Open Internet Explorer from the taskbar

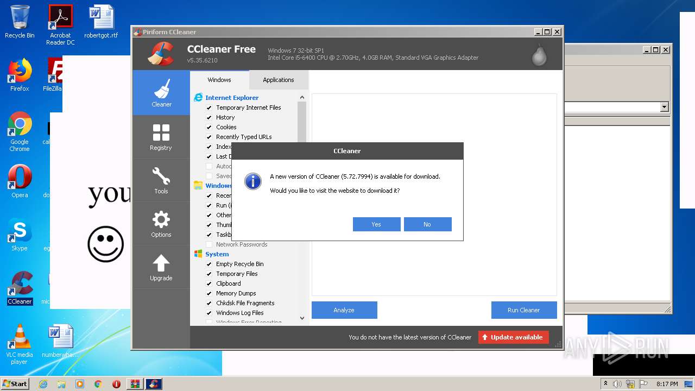point(43,384)
